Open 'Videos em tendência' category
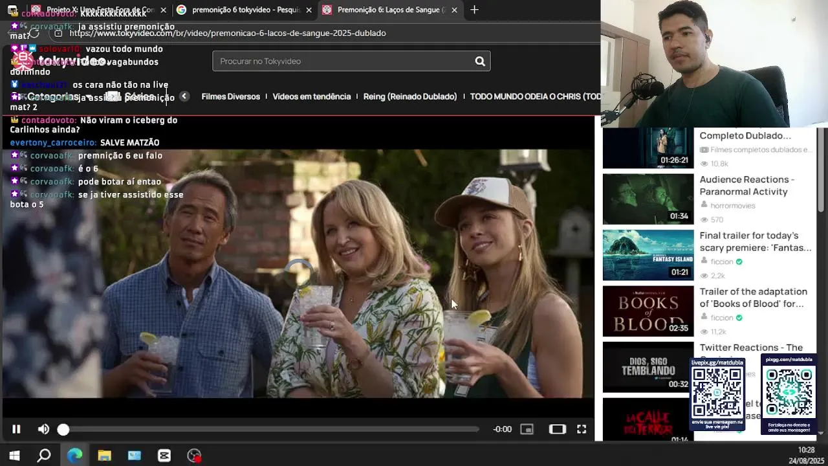The width and height of the screenshot is (828, 466). coord(311,96)
